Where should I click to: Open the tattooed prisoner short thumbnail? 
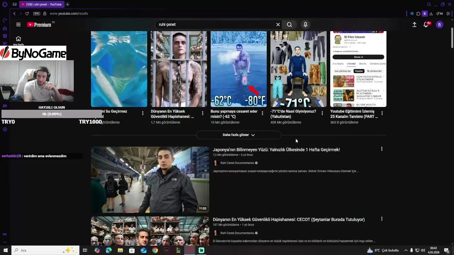coord(179,69)
